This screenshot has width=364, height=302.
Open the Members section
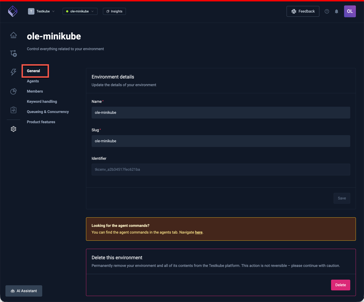pos(35,91)
